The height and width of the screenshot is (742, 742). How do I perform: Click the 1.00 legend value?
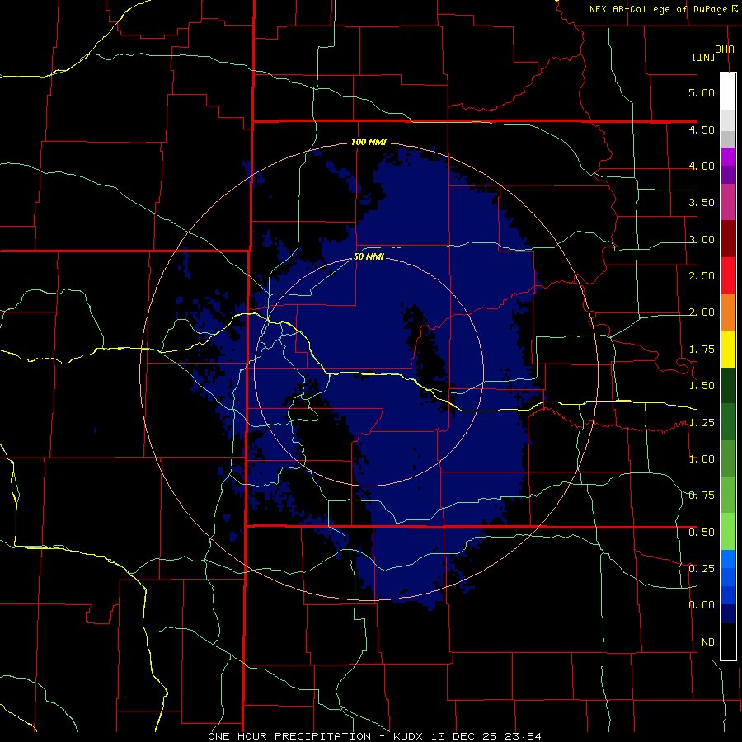coord(702,459)
